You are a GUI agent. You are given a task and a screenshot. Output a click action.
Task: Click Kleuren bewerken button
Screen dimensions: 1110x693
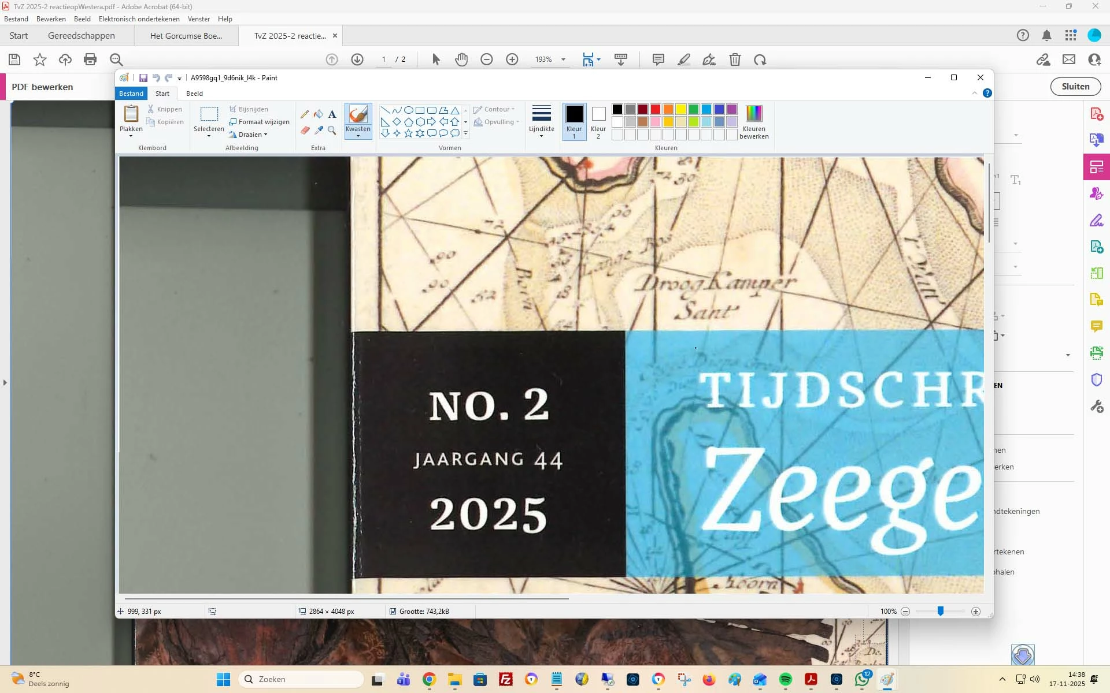tap(754, 121)
